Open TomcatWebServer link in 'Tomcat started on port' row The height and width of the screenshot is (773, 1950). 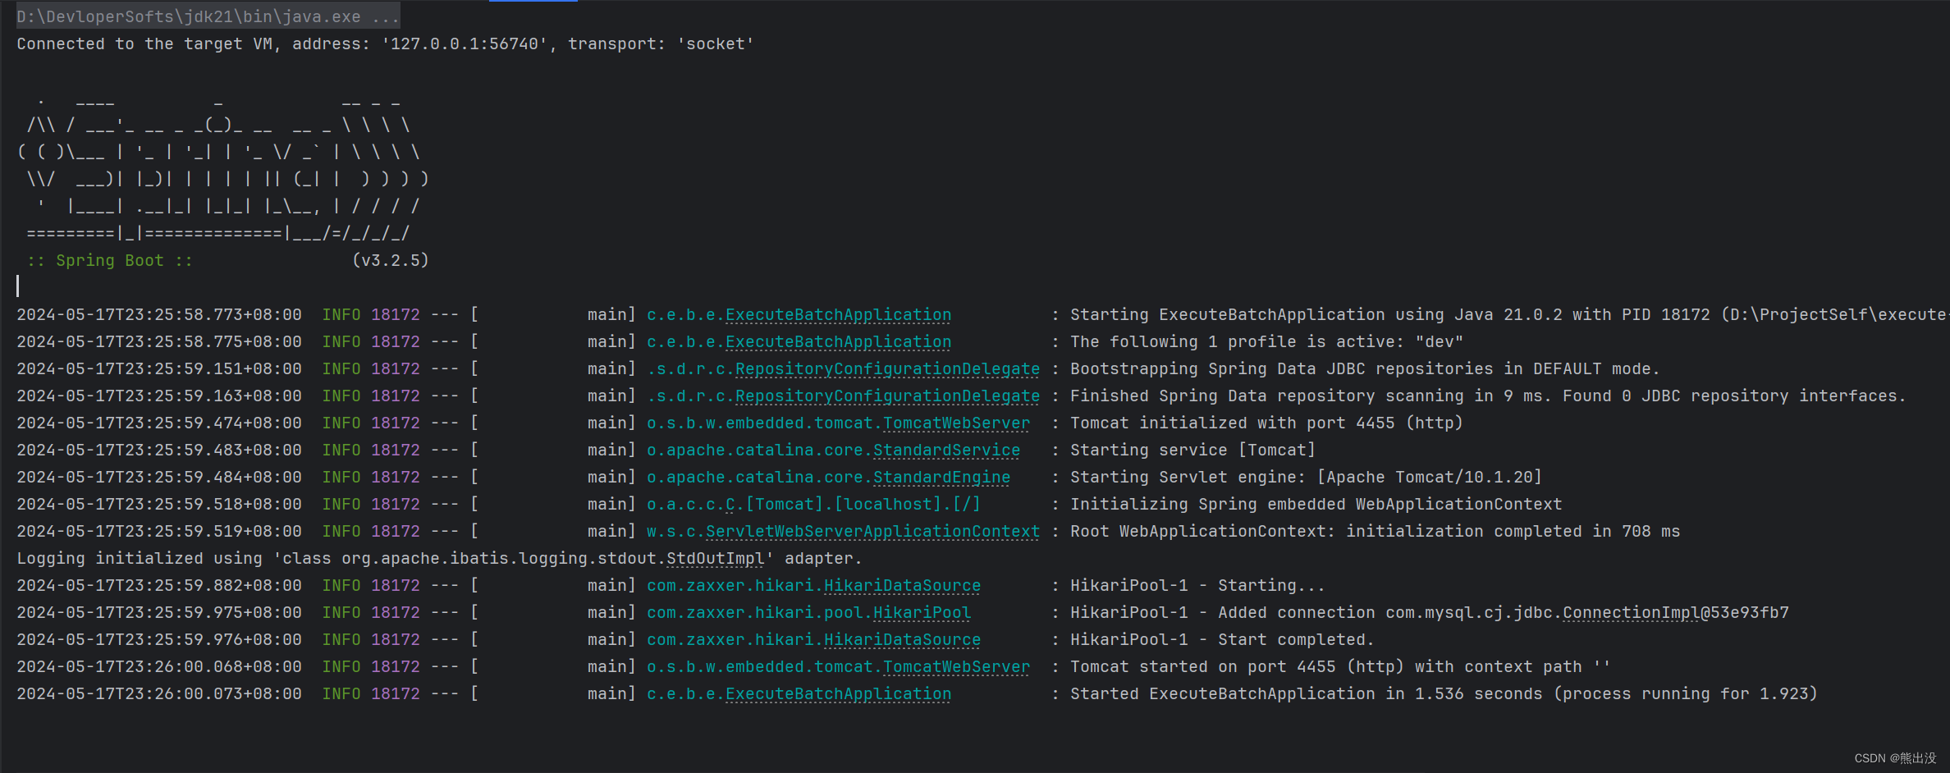tap(956, 666)
